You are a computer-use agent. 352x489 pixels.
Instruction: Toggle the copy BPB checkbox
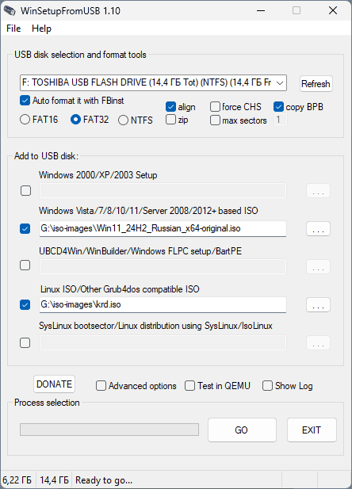coord(278,107)
